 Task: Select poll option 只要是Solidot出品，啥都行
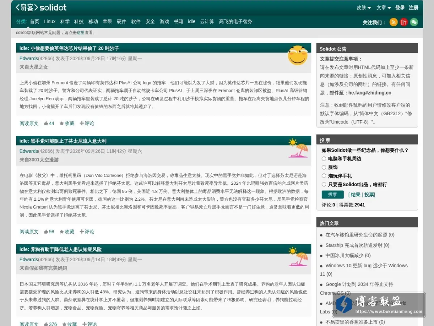324,184
